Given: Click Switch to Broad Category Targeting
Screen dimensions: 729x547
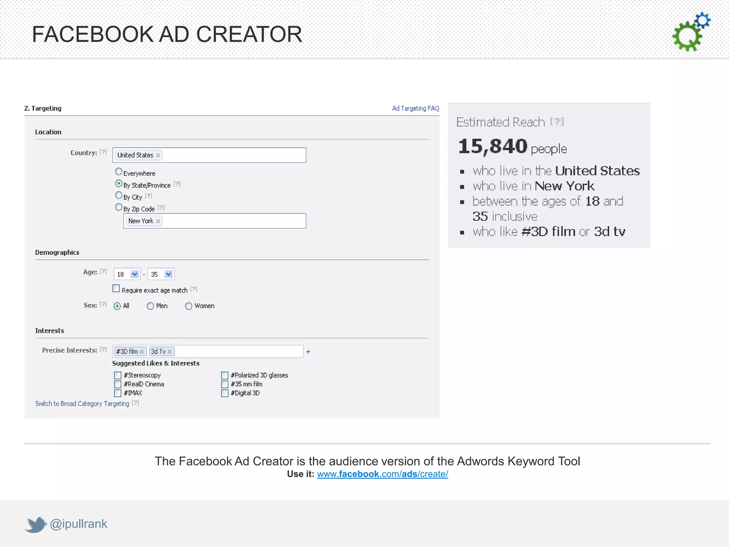Looking at the screenshot, I should click(82, 403).
